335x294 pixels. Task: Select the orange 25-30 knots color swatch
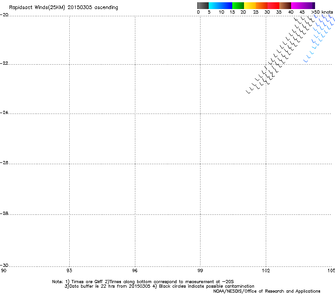click(x=262, y=5)
